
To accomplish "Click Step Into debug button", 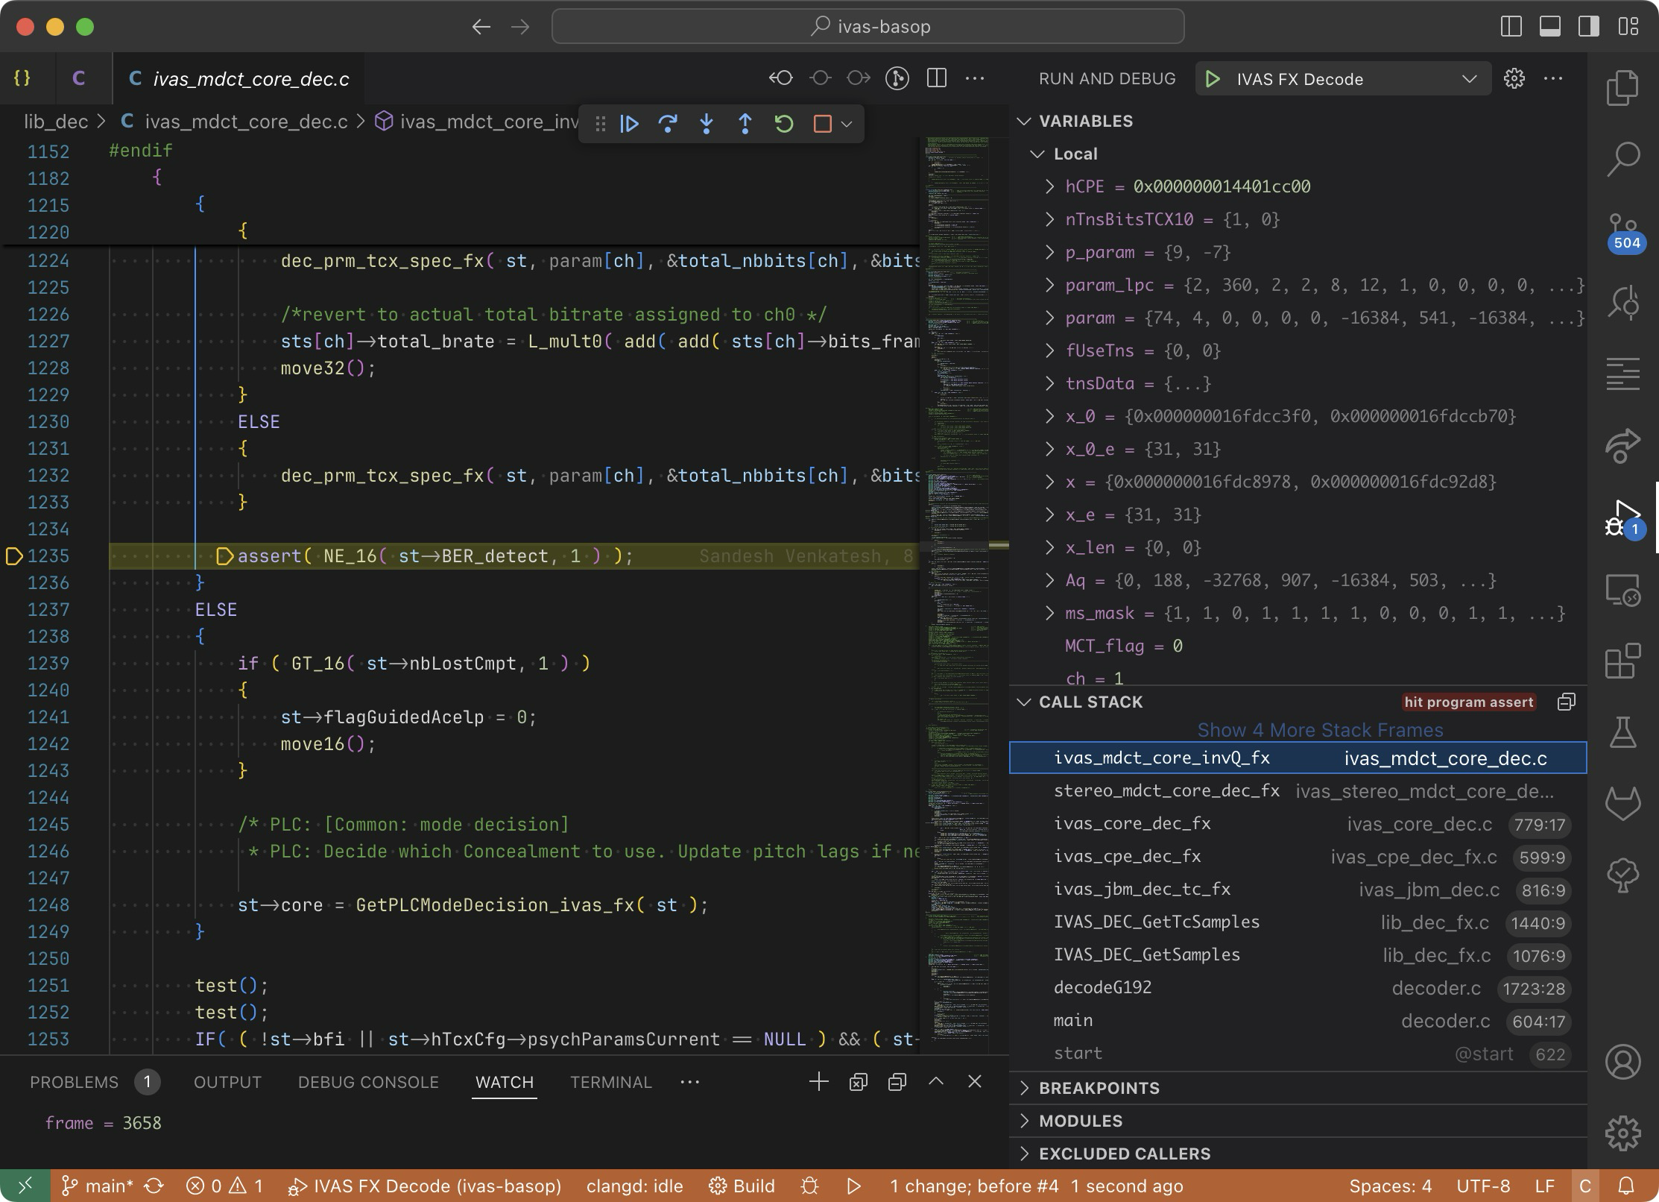I will (x=707, y=123).
